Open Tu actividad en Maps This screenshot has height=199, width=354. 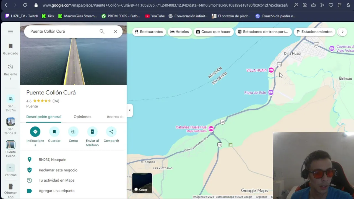pos(73,180)
